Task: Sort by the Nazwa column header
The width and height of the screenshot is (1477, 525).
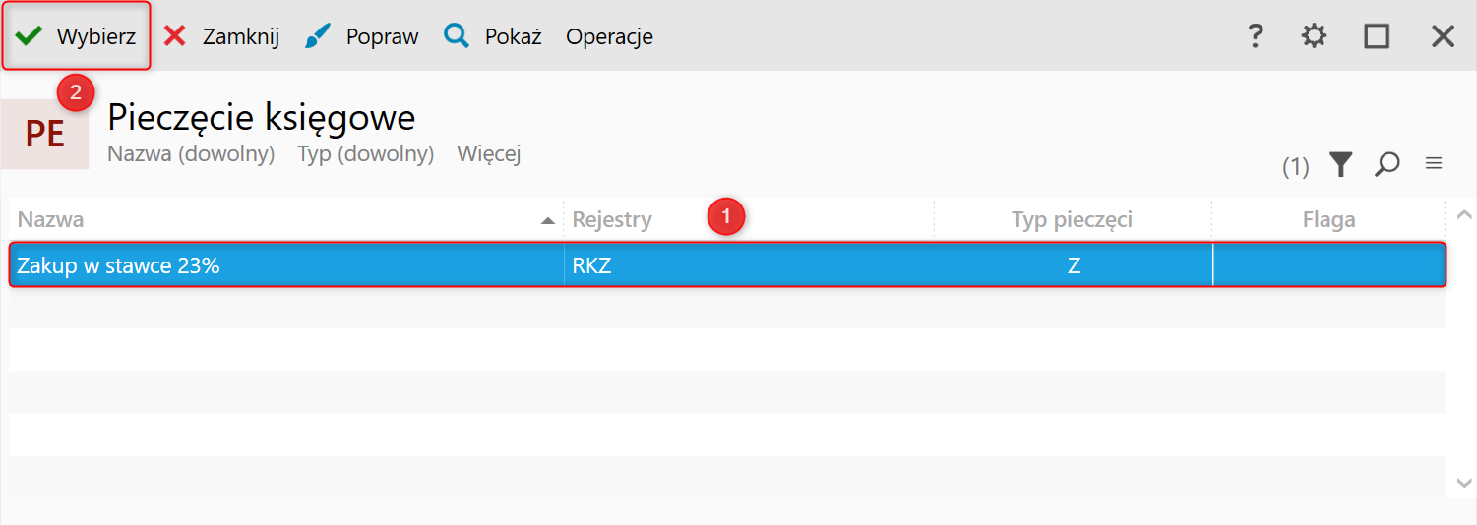Action: (x=285, y=219)
